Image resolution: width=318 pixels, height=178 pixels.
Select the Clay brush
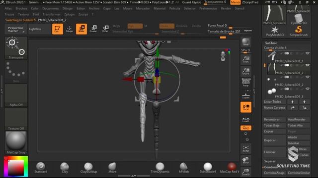click(65, 168)
